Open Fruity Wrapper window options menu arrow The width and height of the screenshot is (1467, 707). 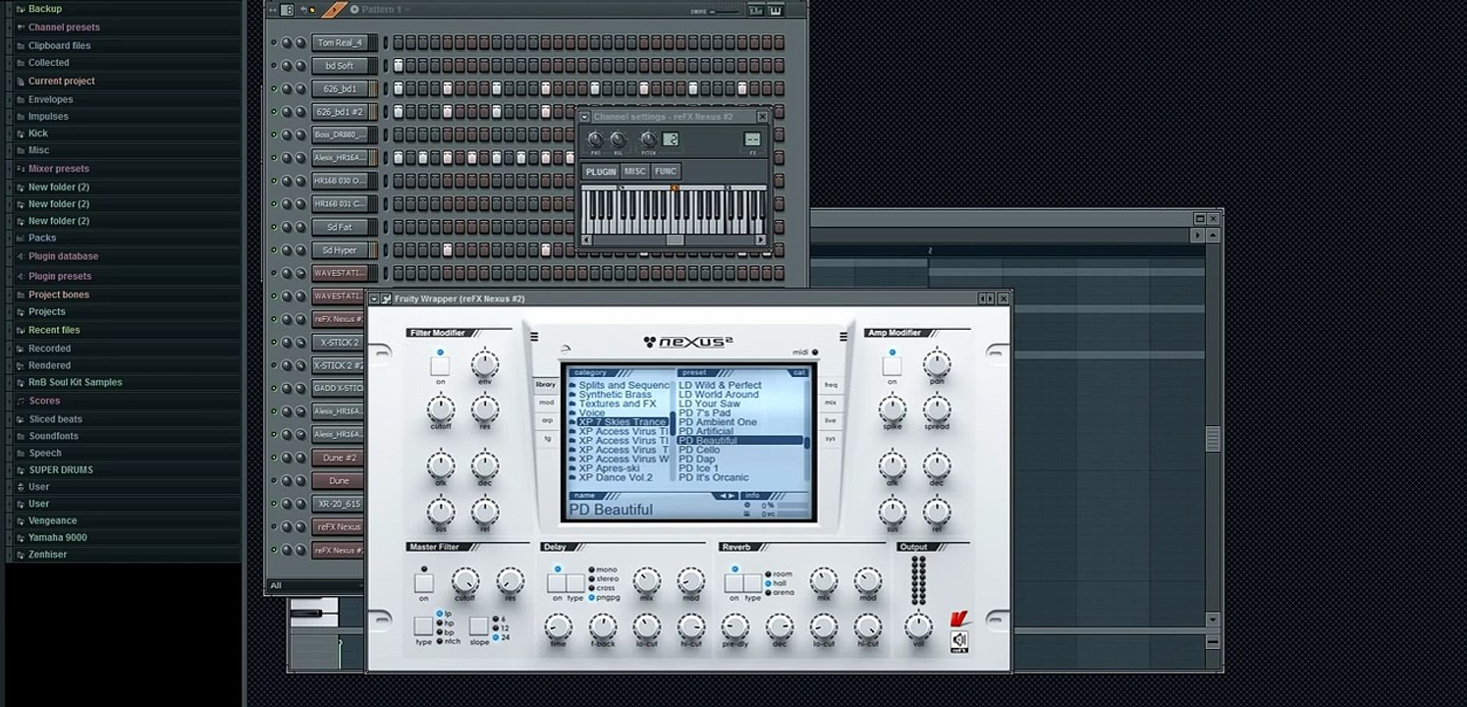coord(374,299)
